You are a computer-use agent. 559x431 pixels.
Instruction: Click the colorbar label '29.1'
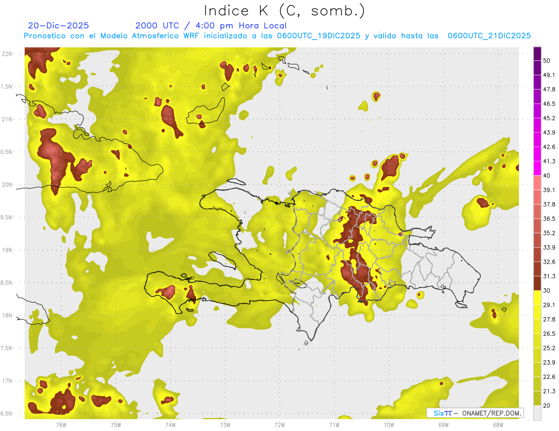[549, 305]
